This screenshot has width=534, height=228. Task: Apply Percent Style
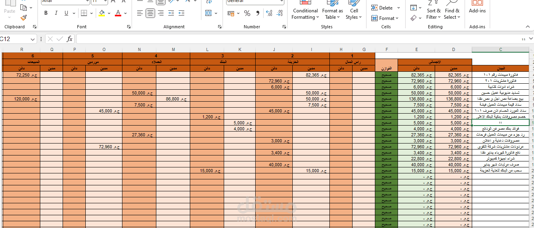247,13
